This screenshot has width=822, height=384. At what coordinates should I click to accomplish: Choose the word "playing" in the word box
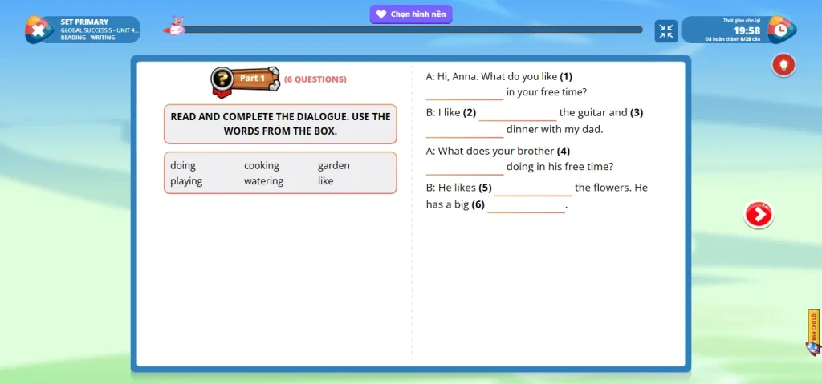186,181
